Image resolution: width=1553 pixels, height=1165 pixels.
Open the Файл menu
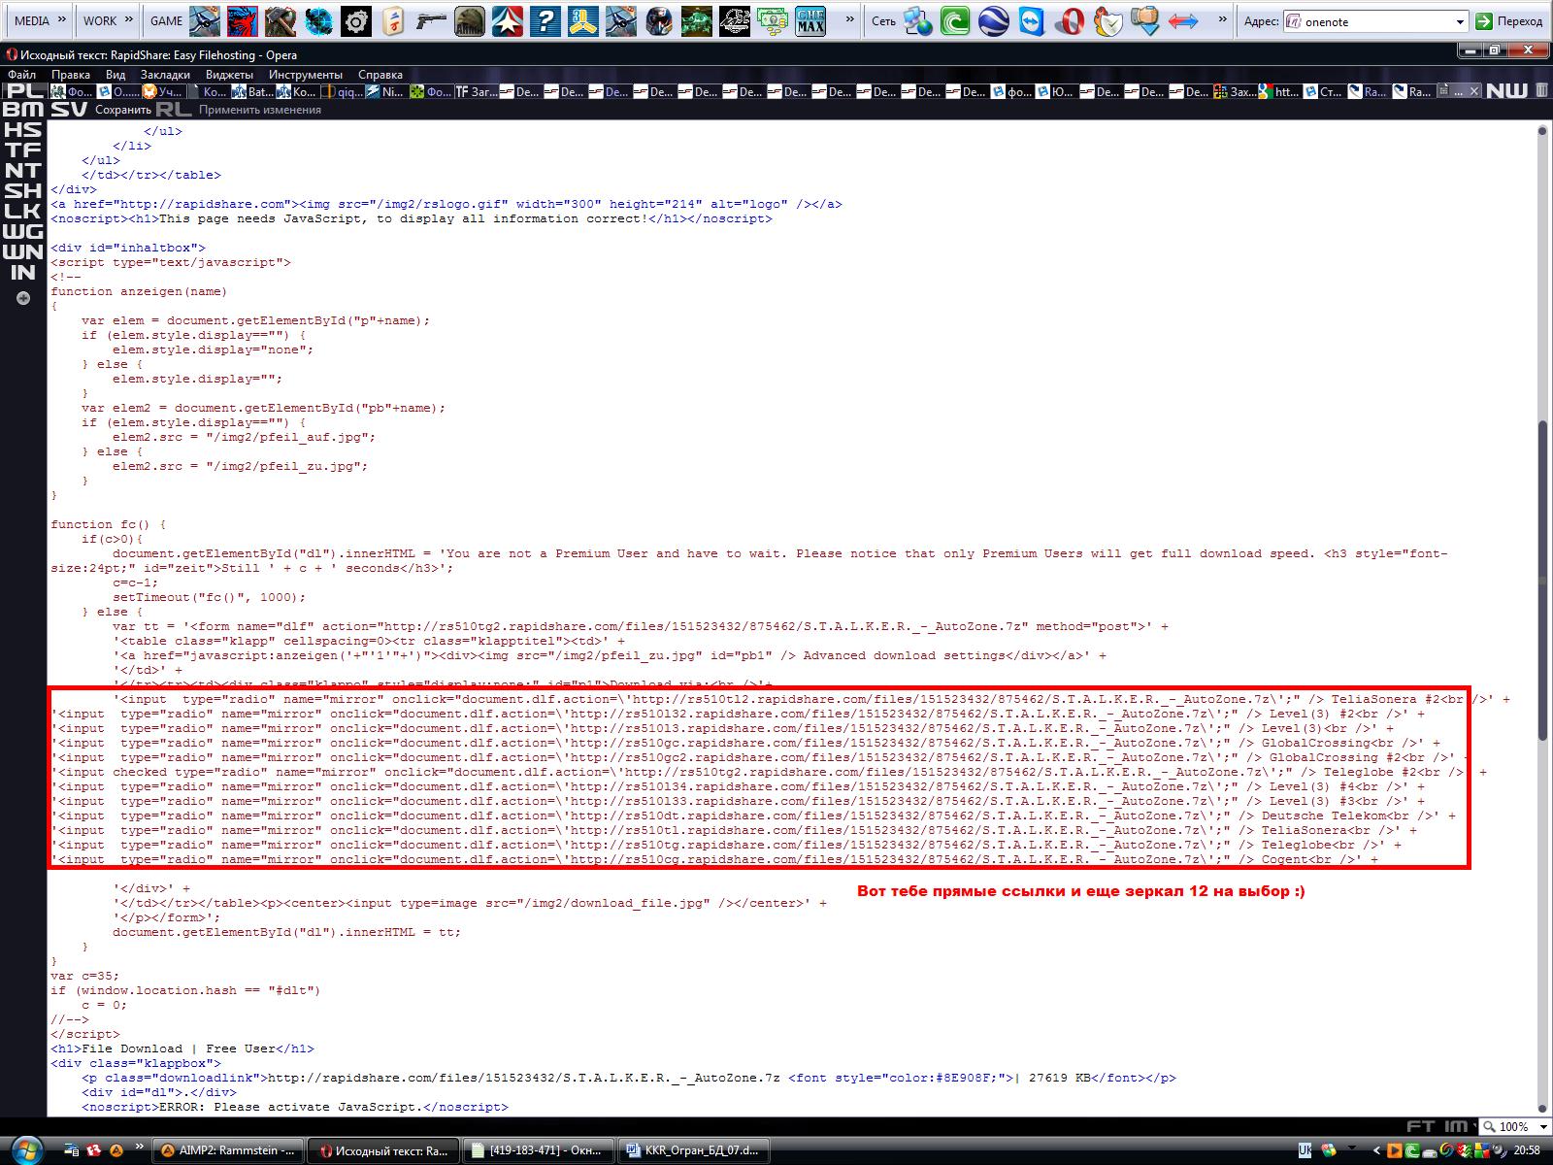tap(21, 75)
